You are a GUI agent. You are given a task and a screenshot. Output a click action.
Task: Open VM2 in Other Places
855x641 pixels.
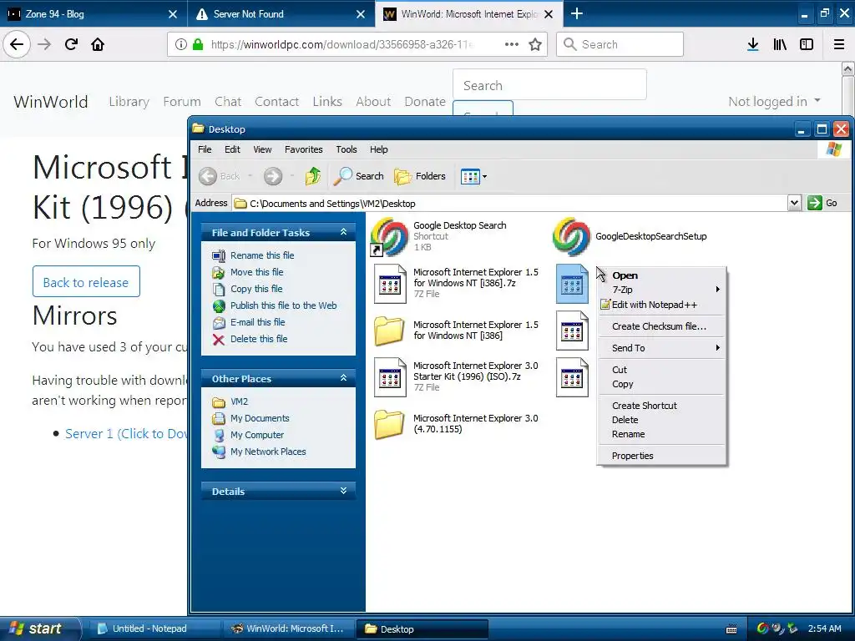(239, 401)
